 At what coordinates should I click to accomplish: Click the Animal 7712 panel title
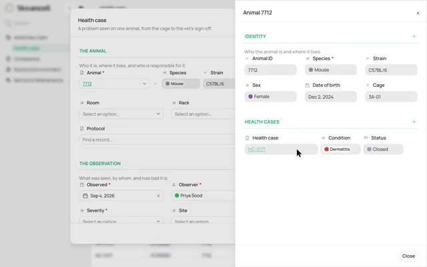pyautogui.click(x=258, y=13)
